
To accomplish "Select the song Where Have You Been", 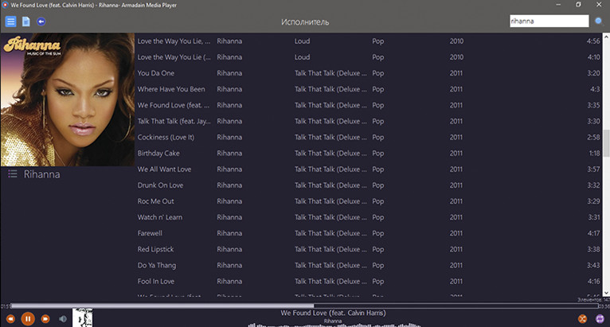I will tap(171, 89).
